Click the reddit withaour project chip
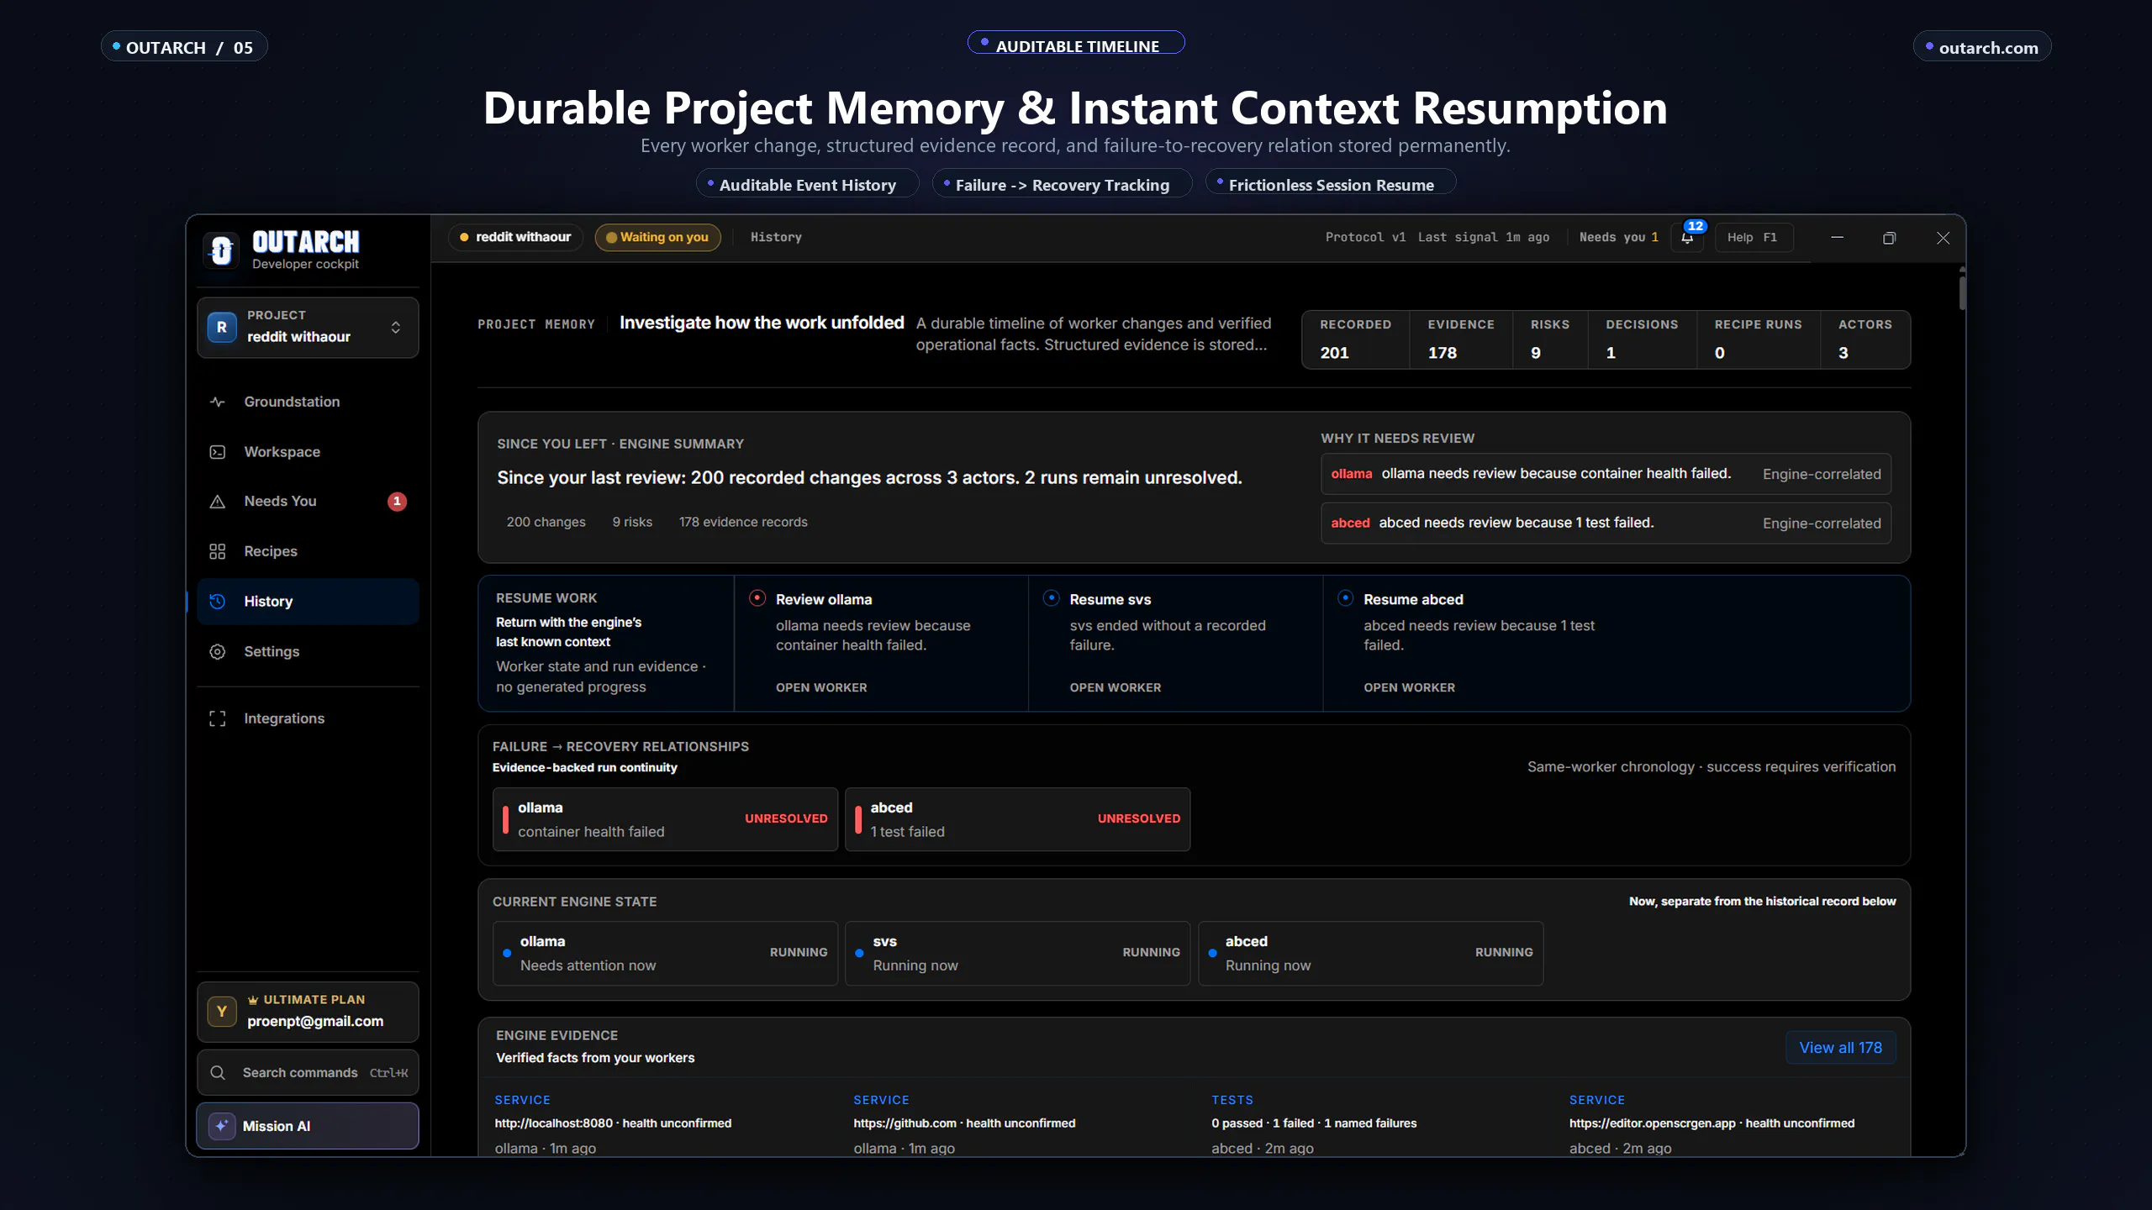The height and width of the screenshot is (1210, 2152). pyautogui.click(x=515, y=237)
